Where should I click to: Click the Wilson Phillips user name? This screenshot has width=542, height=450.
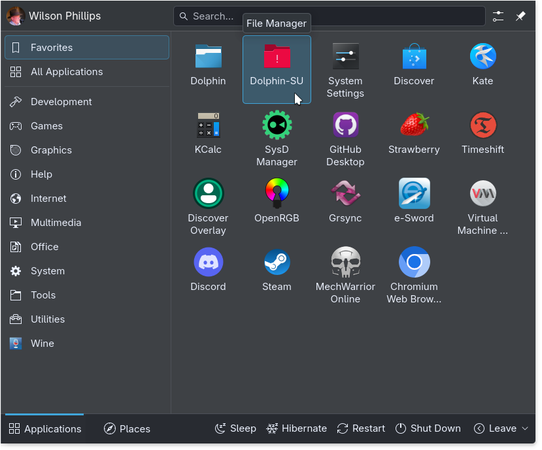(x=65, y=16)
